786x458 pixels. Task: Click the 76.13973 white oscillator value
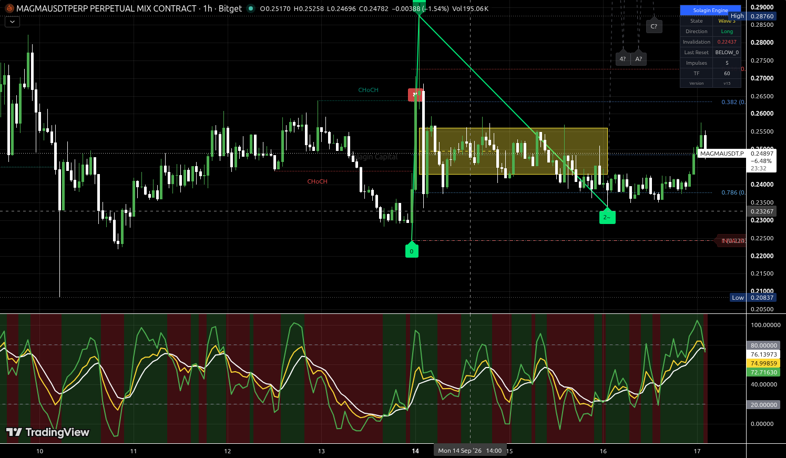click(763, 354)
